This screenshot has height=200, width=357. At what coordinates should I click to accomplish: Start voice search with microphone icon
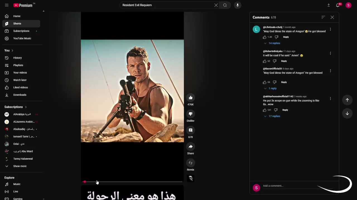[x=238, y=5]
